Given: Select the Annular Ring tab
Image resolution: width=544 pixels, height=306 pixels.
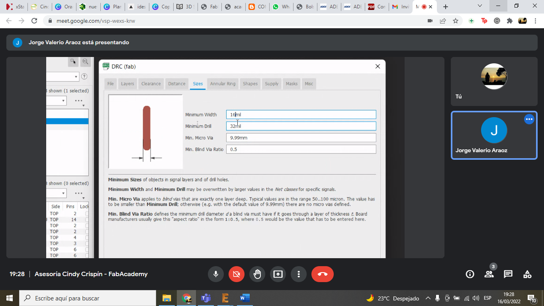Looking at the screenshot, I should [x=223, y=84].
